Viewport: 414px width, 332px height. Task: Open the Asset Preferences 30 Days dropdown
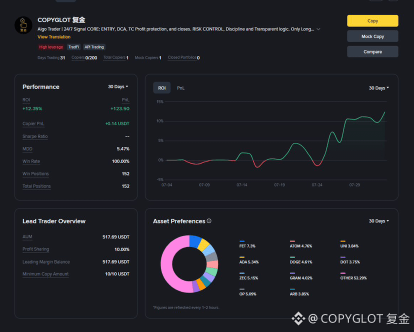click(379, 221)
